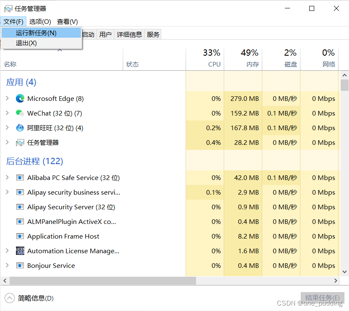
Task: Click the Bonjour Service icon
Action: 20,265
